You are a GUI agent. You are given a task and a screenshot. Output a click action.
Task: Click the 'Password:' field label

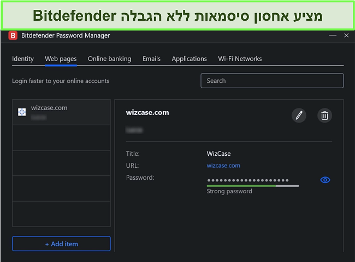140,178
